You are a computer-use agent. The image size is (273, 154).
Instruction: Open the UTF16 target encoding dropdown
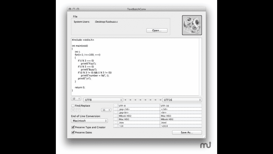click(x=182, y=100)
